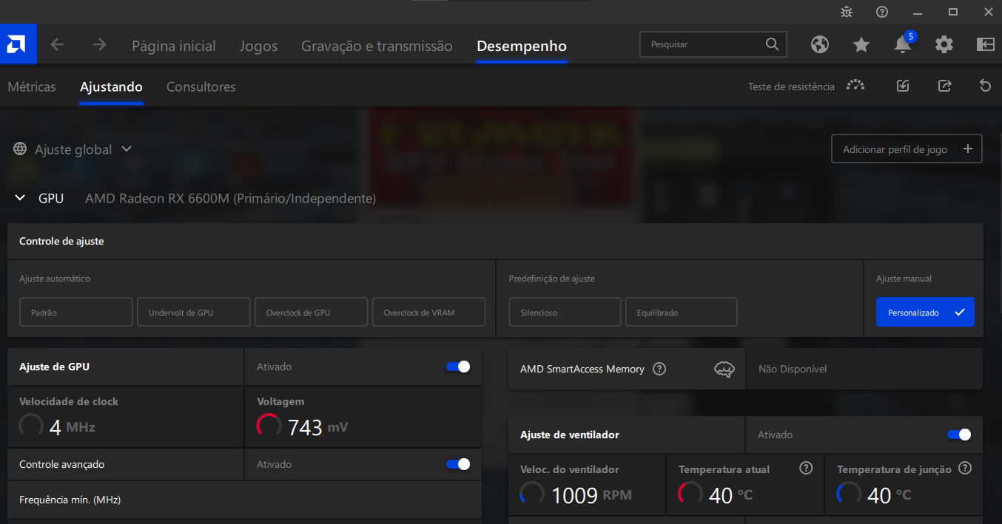
Task: Click plus icon on Adicionar perfil de jogo
Action: [x=968, y=149]
